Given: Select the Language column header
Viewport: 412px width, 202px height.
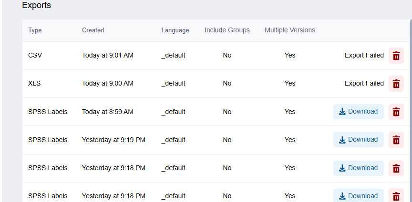Looking at the screenshot, I should click(175, 30).
